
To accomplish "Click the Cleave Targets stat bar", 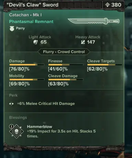I will click(x=105, y=65).
